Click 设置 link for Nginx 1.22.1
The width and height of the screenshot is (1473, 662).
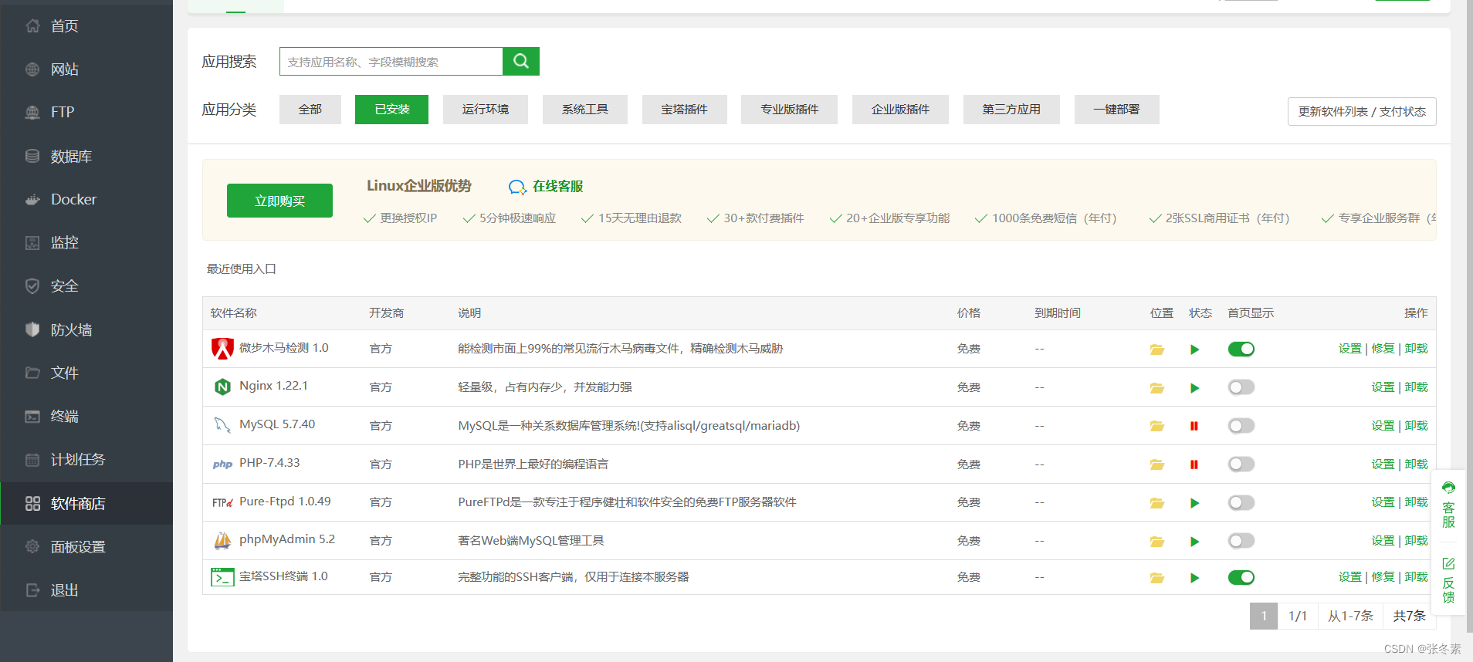pos(1383,387)
